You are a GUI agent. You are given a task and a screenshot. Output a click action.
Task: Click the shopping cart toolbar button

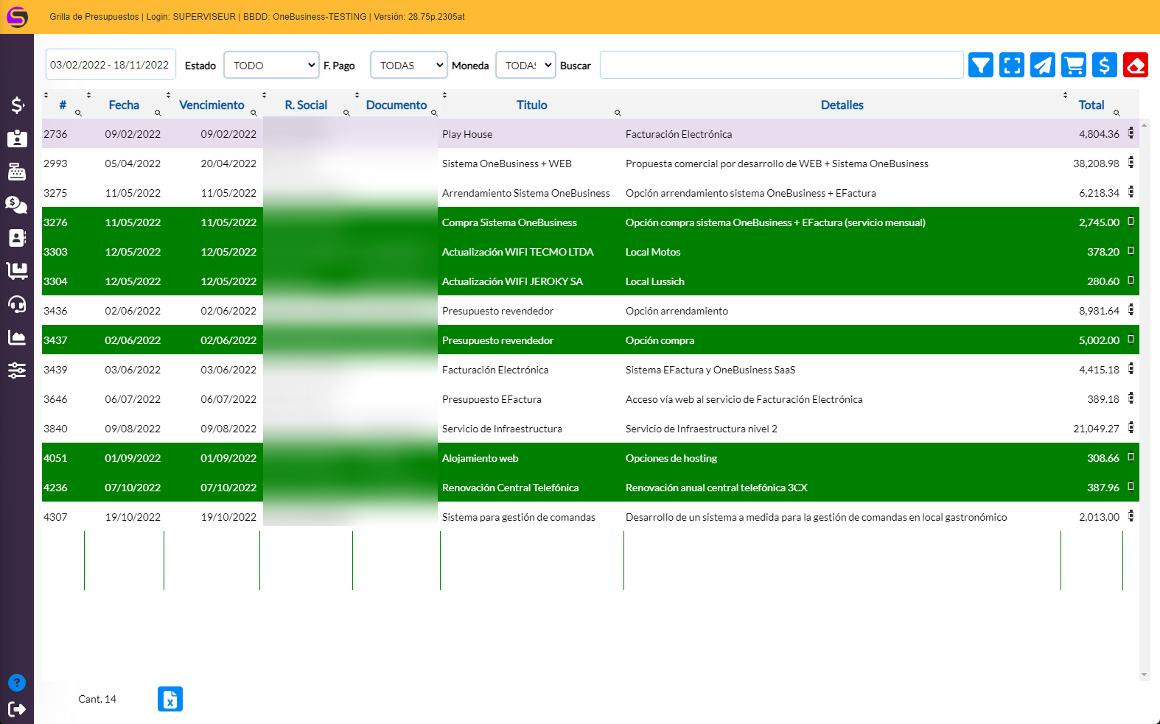click(1073, 66)
